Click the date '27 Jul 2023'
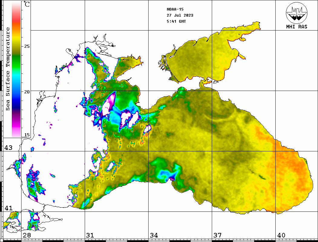 (180, 15)
